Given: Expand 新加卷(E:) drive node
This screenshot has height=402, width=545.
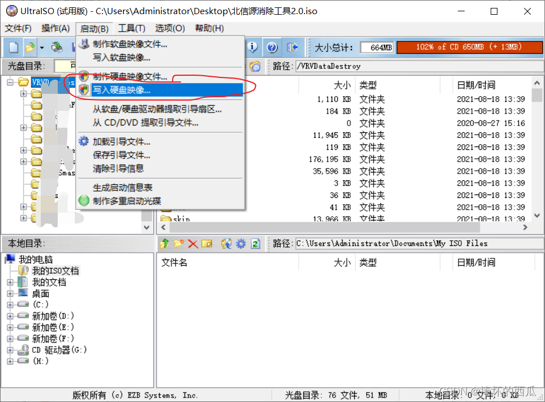Looking at the screenshot, I should [10, 327].
